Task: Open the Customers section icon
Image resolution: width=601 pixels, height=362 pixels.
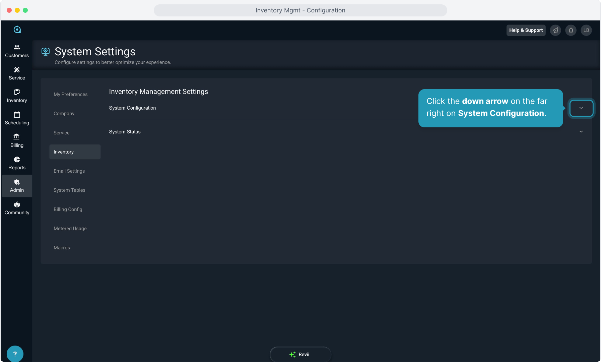Action: pos(17,48)
